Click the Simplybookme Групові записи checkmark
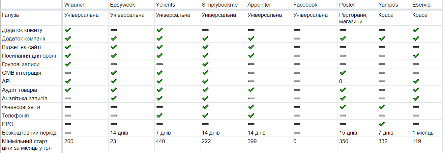Image resolution: width=443 pixels, height=153 pixels. coord(205,64)
